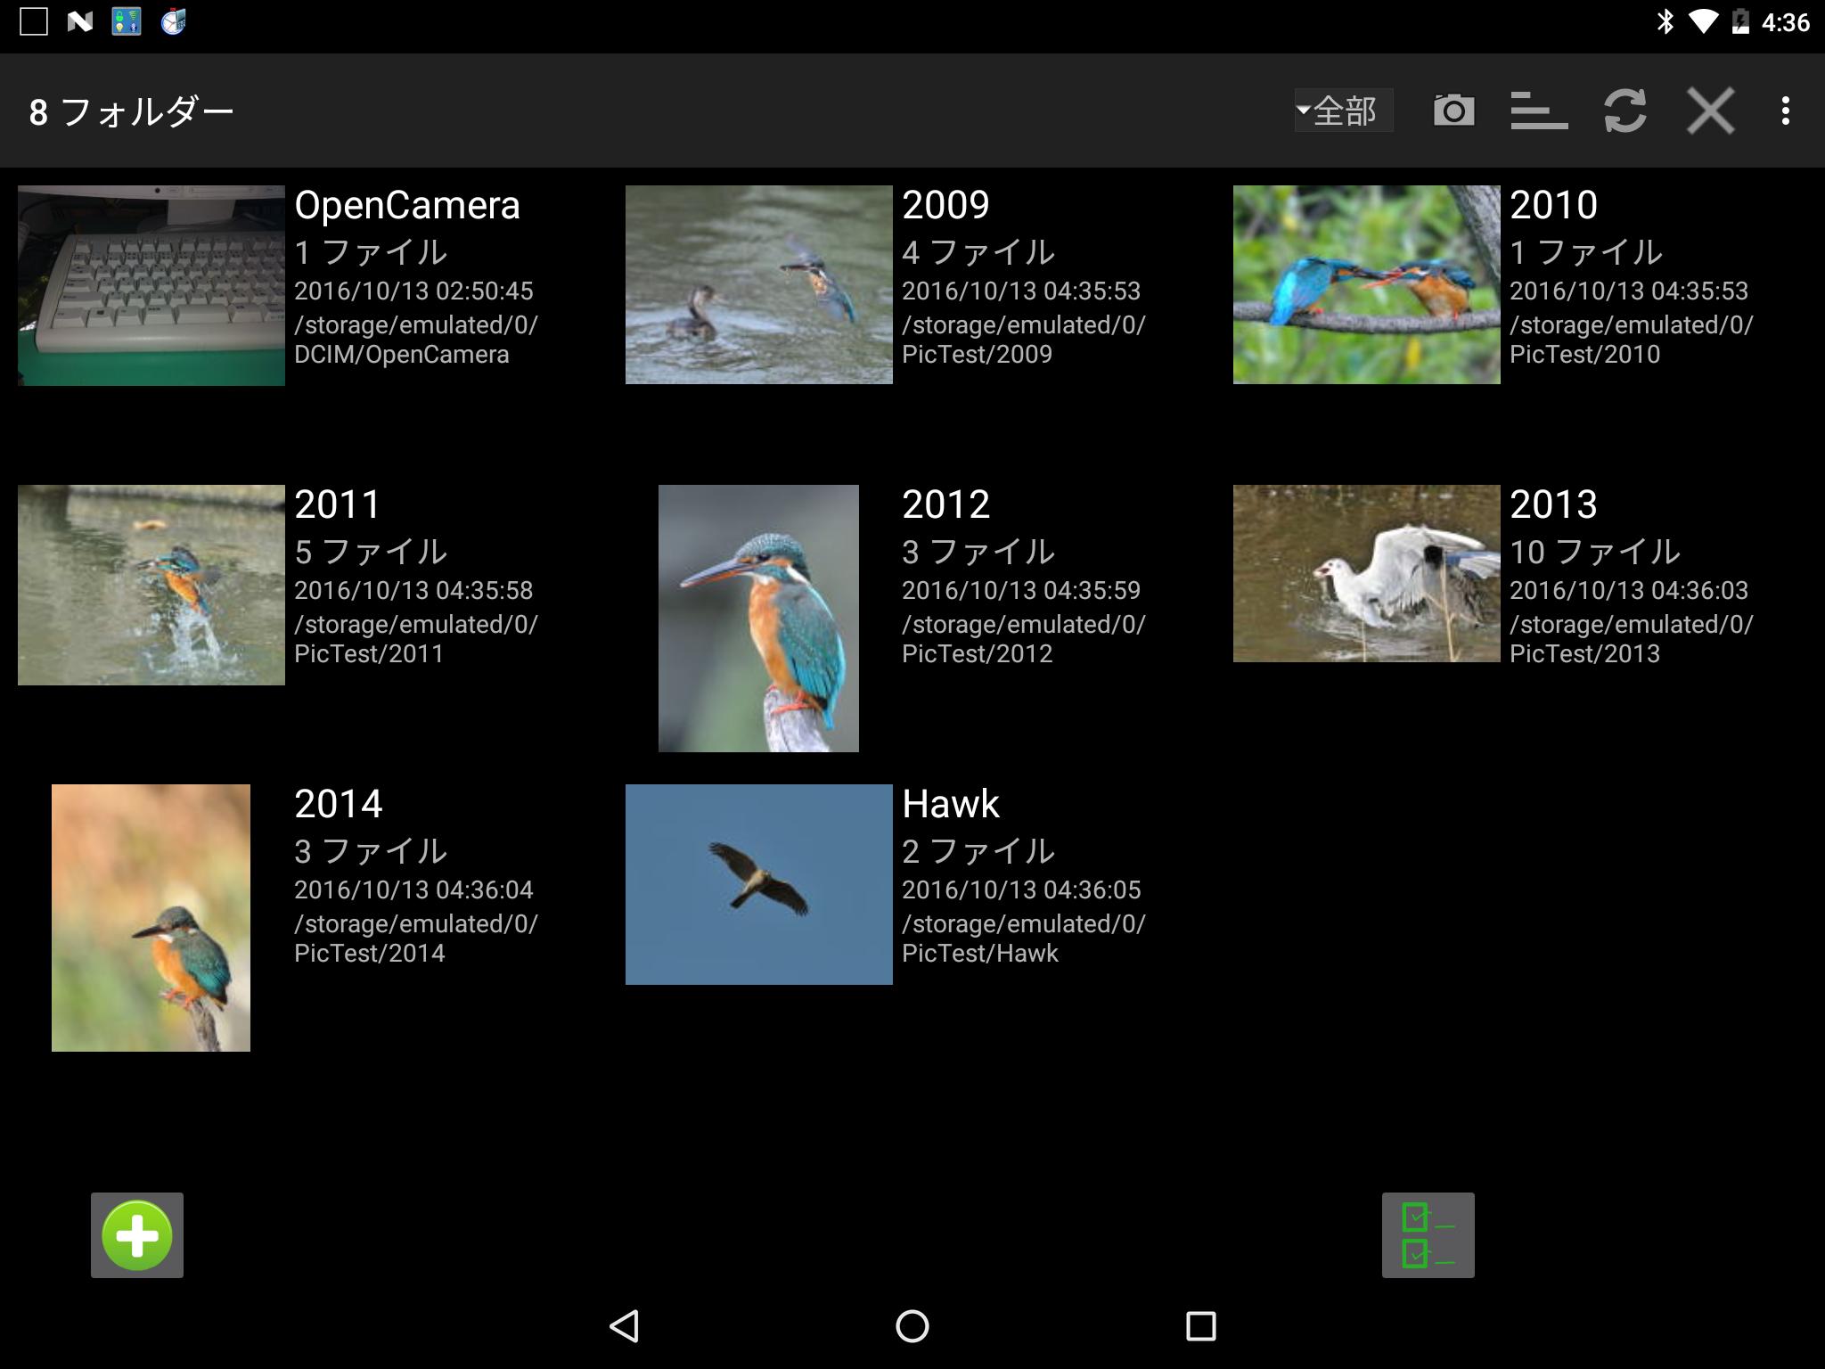Refresh the folder list

pos(1624,111)
